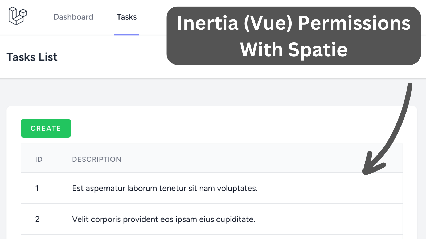Click the word 'Permissions' in the banner

coord(354,23)
